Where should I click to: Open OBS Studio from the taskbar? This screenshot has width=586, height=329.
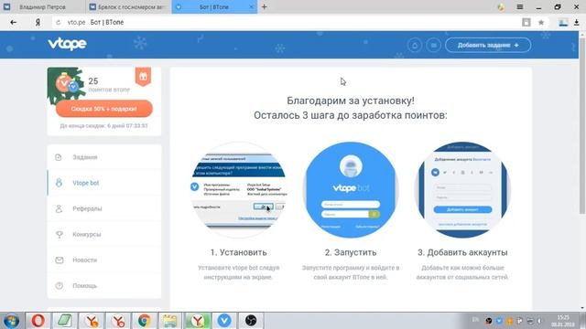point(250,321)
